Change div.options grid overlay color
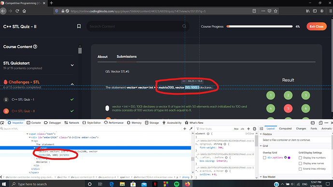The width and height of the screenshot is (333, 187). point(289,158)
